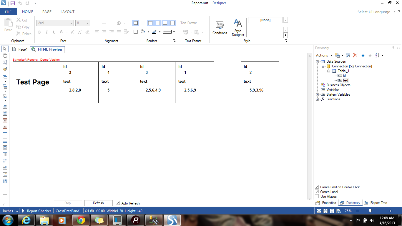Toggle the Top border button
Image resolution: width=402 pixels, height=226 pixels.
pos(150,23)
